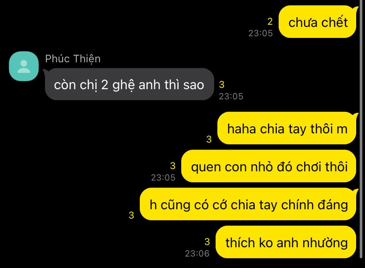Click the unread count 3 beside 'h cũng có cớ'
The height and width of the screenshot is (268, 365).
(x=131, y=215)
